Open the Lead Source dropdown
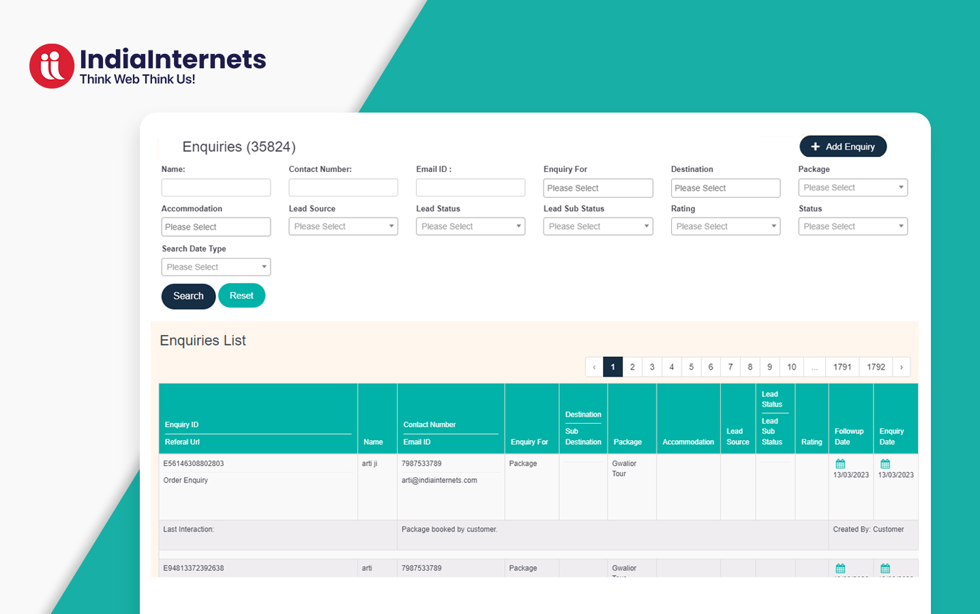This screenshot has height=614, width=980. (x=343, y=226)
